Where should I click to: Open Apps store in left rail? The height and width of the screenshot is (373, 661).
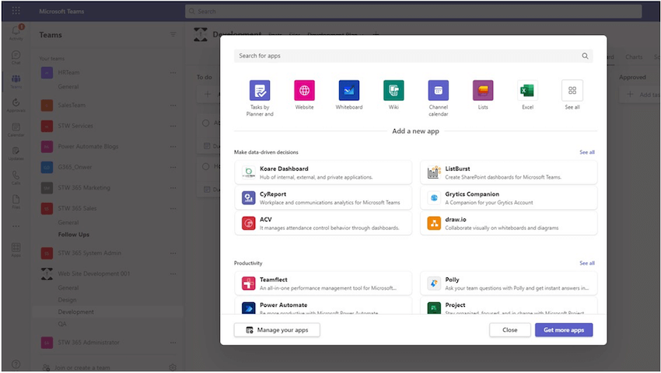(16, 249)
